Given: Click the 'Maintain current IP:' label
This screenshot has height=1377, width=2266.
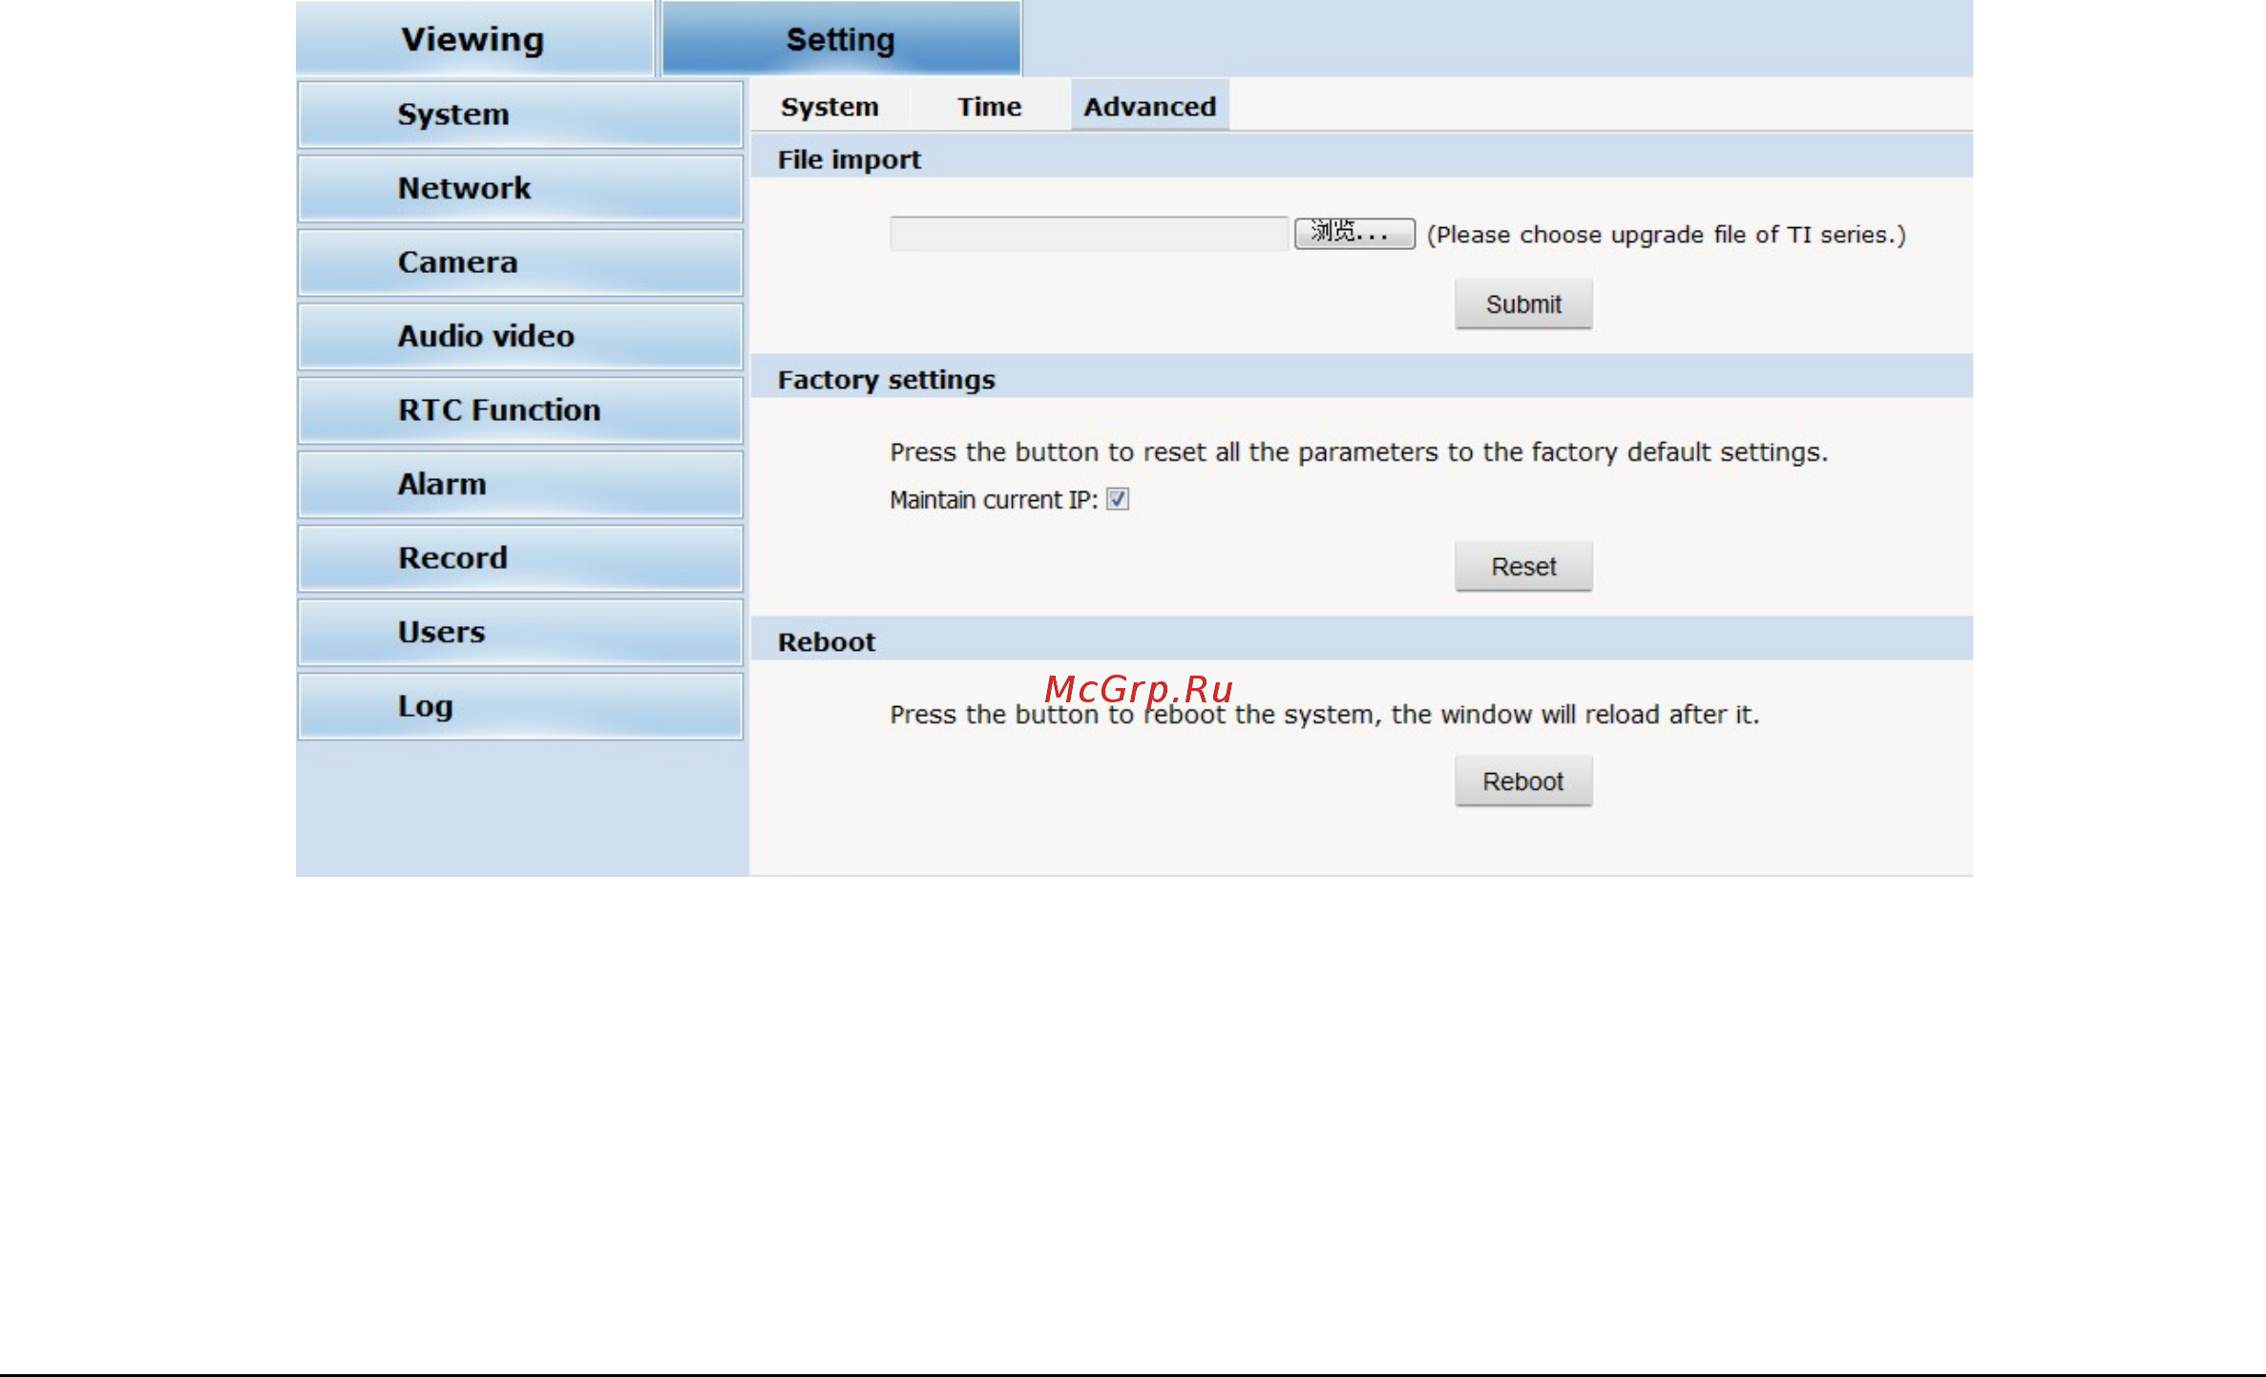Looking at the screenshot, I should [994, 500].
